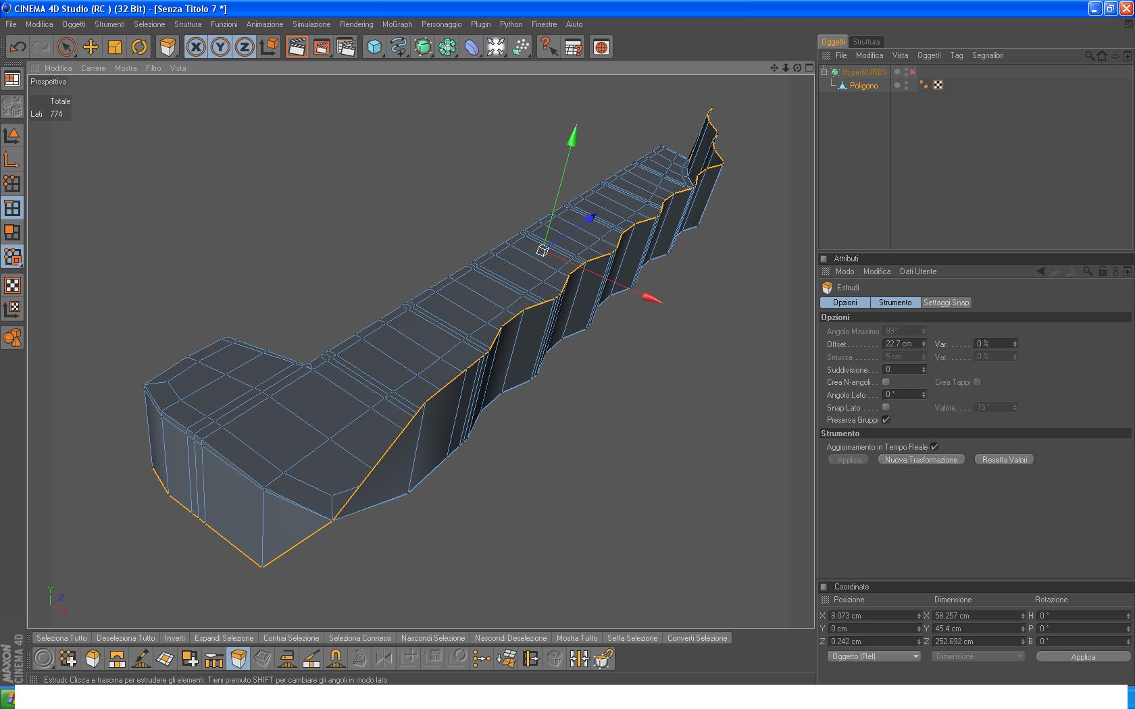The image size is (1135, 709).
Task: Open the Oggetto (Rel) dropdown
Action: click(x=875, y=656)
